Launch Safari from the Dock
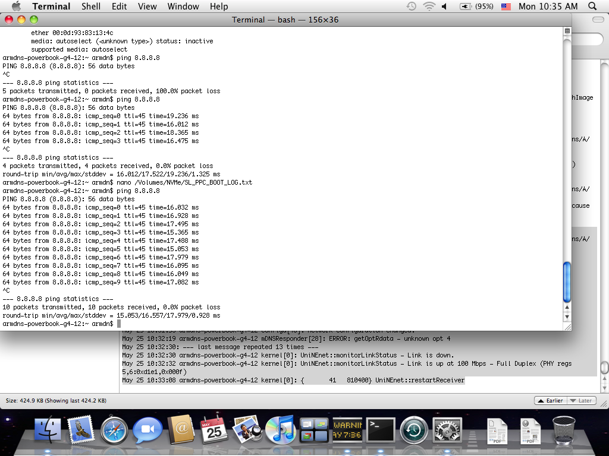The height and width of the screenshot is (456, 609). 114,430
